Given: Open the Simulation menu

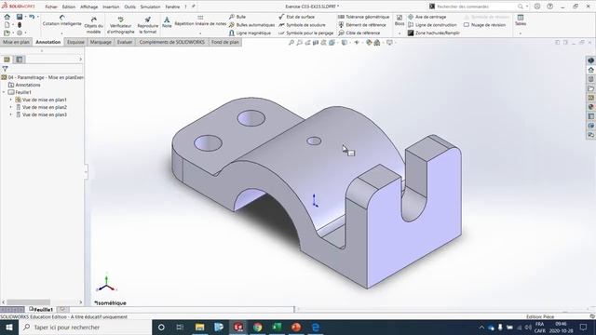Looking at the screenshot, I should click(150, 7).
